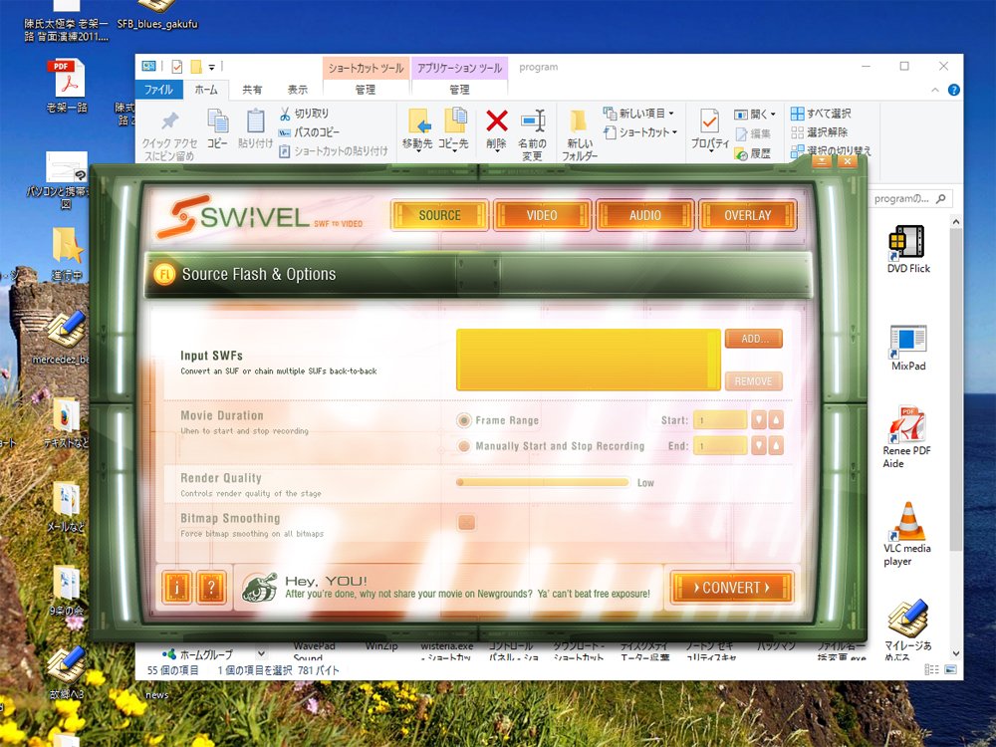Increase Start frame with up arrow

pyautogui.click(x=776, y=420)
